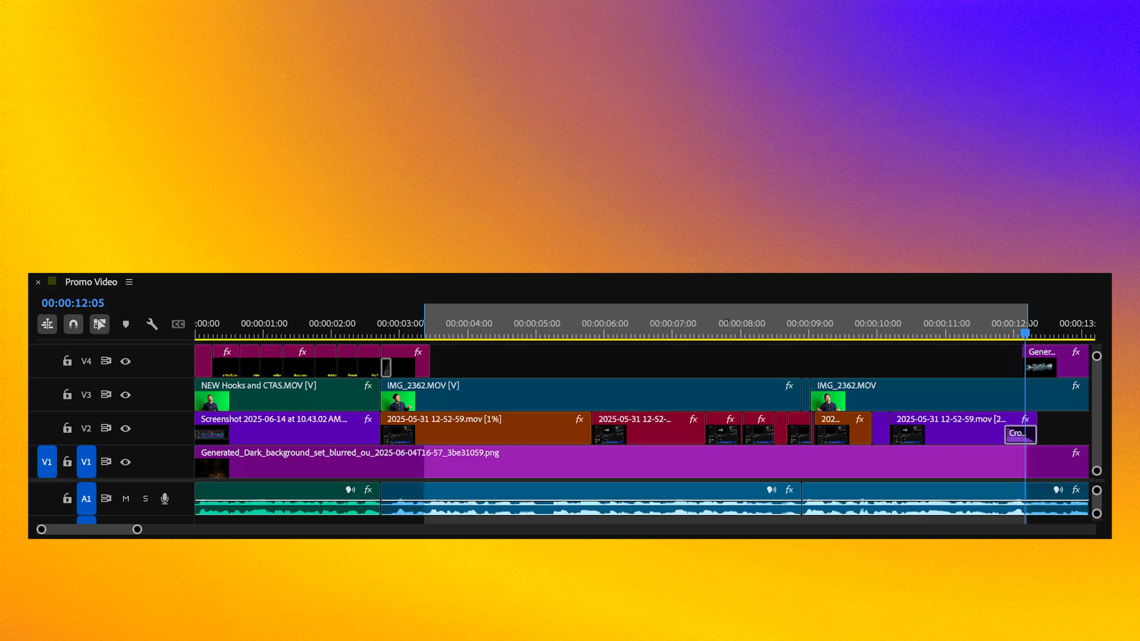
Task: Toggle the lock on track V1
Action: [x=68, y=462]
